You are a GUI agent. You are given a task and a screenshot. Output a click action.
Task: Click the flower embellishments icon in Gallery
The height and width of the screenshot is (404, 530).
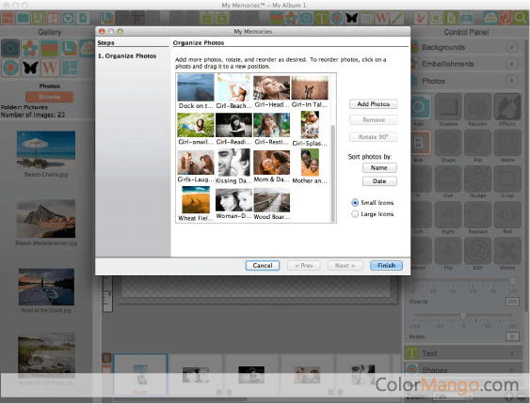(x=30, y=48)
